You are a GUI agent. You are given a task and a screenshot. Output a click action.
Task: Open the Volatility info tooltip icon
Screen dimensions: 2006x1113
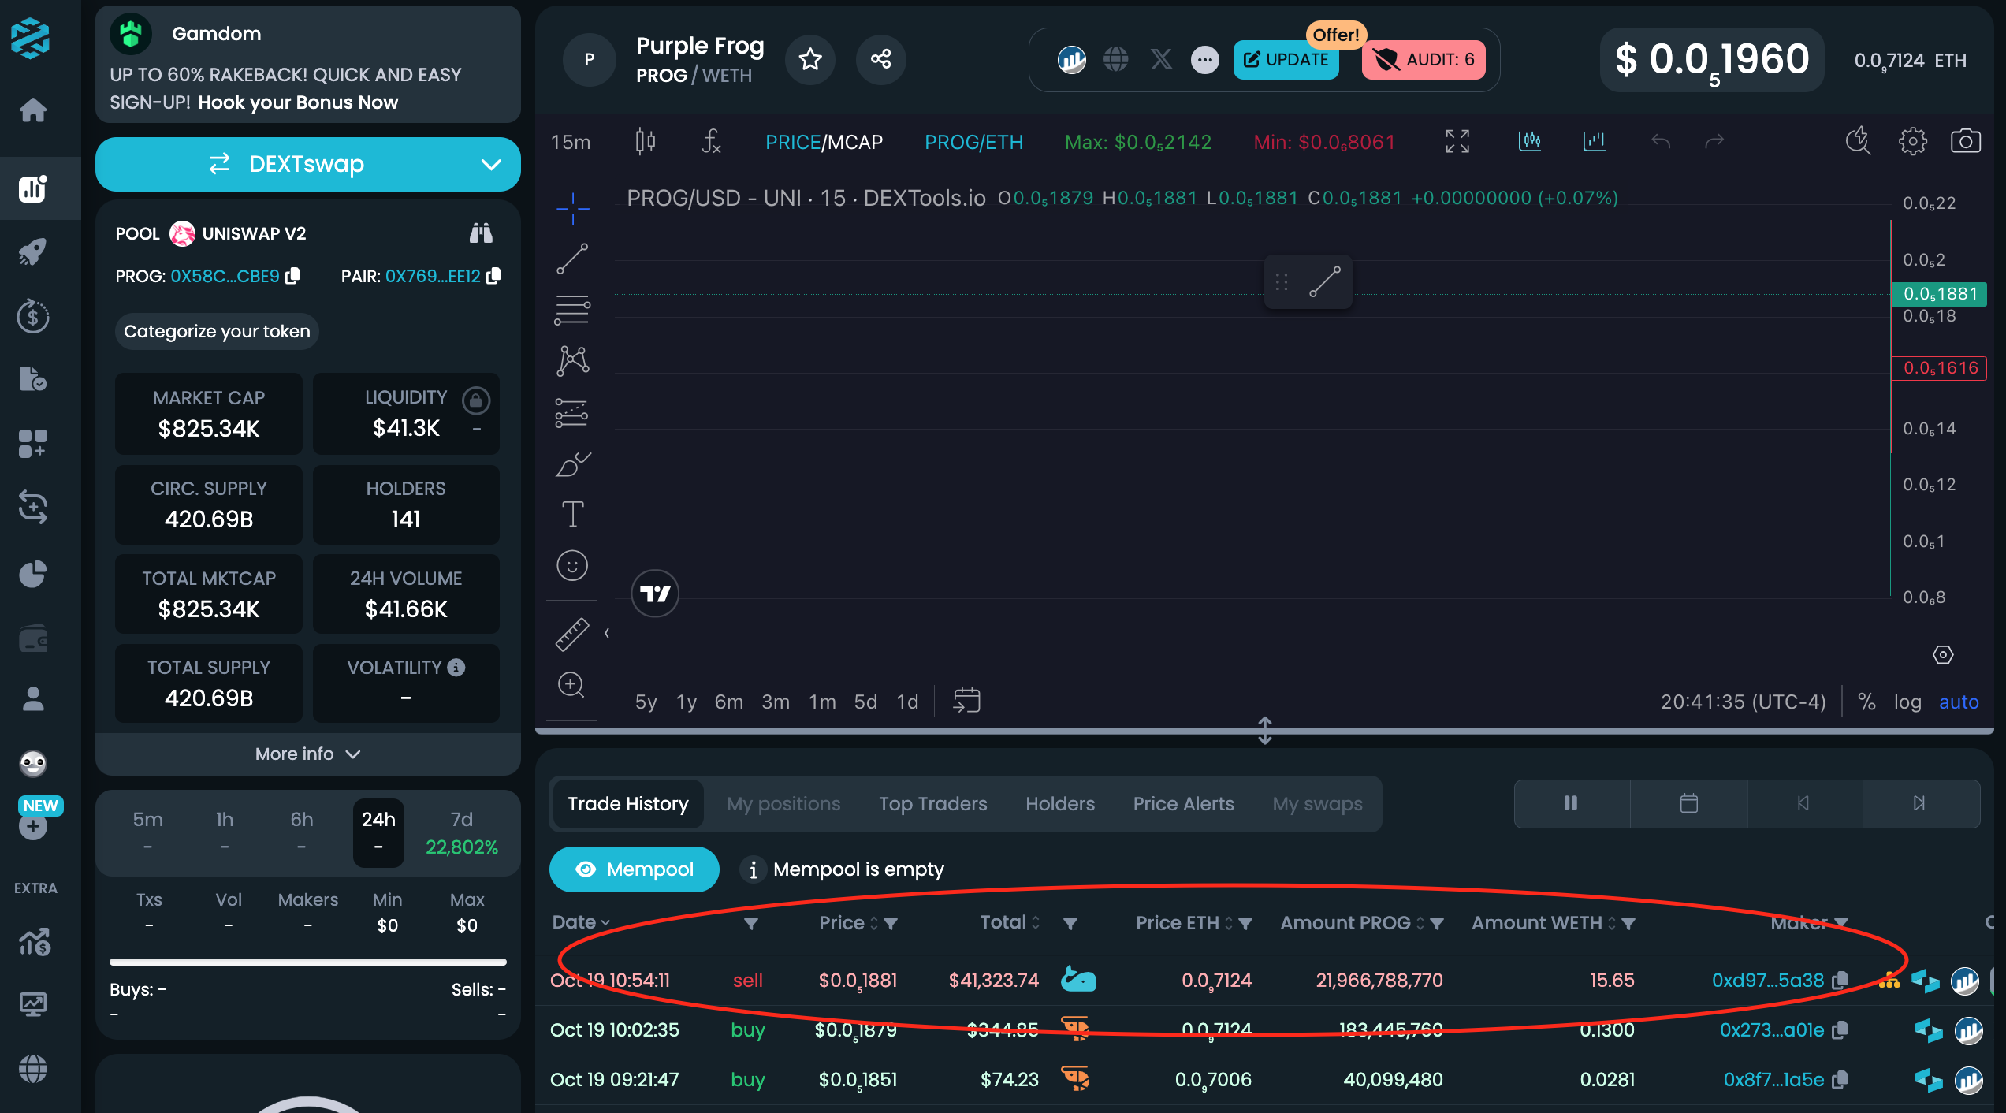pos(456,668)
